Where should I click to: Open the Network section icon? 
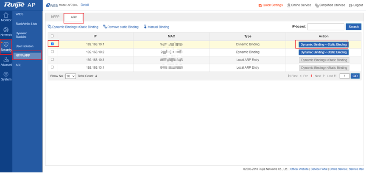[x=6, y=30]
